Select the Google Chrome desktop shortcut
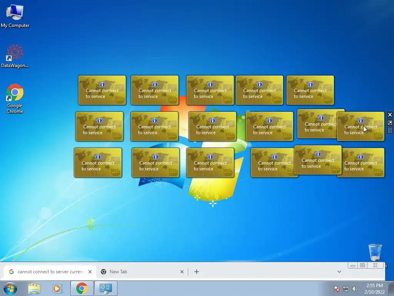 [x=15, y=99]
